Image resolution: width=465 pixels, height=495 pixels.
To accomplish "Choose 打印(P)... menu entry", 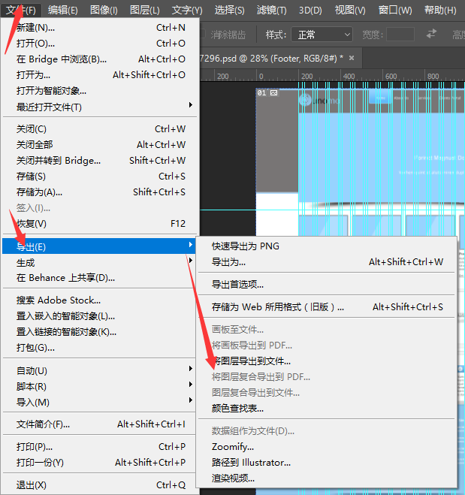I will click(99, 447).
